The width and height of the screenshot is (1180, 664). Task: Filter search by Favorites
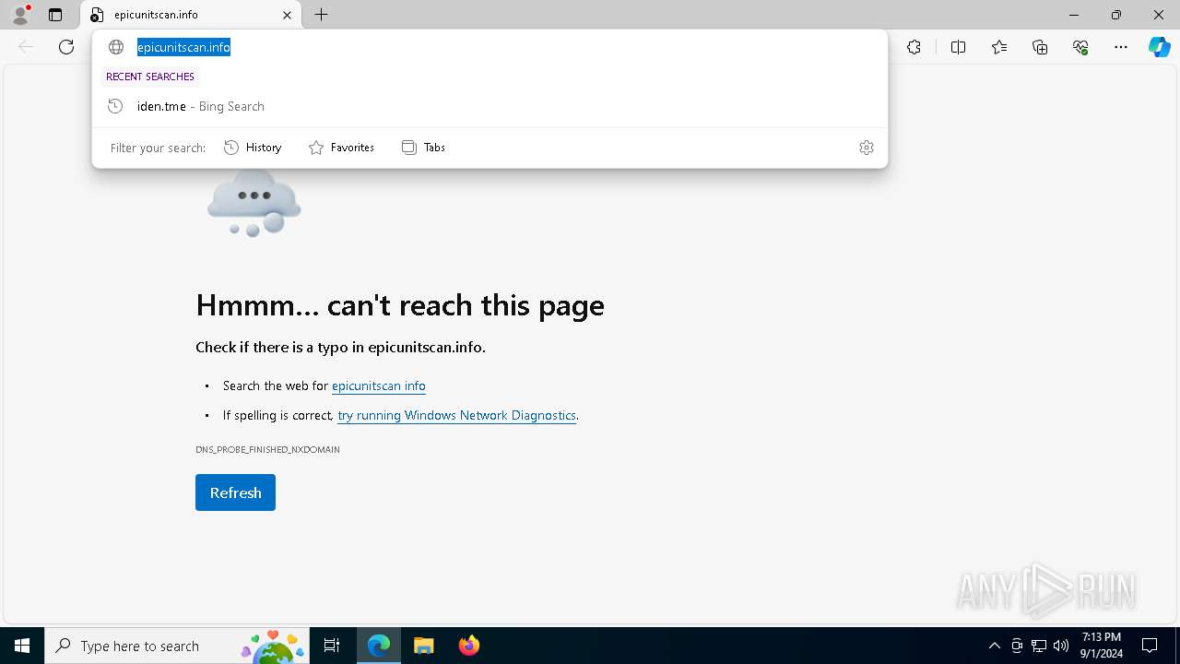341,148
